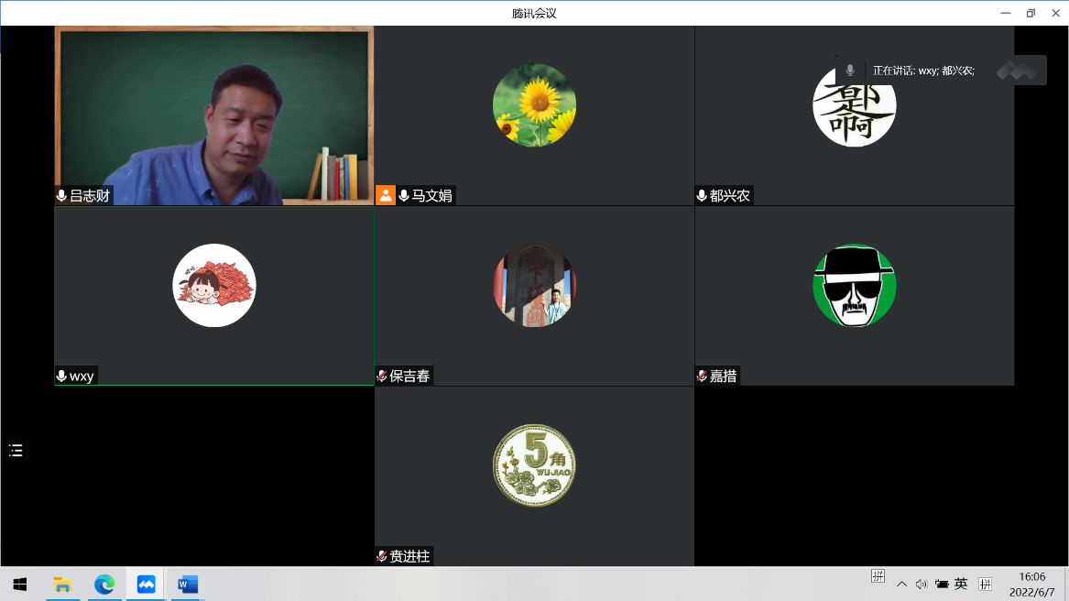The height and width of the screenshot is (601, 1069).
Task: Click the microphone icon in speaking indicator
Action: point(850,71)
